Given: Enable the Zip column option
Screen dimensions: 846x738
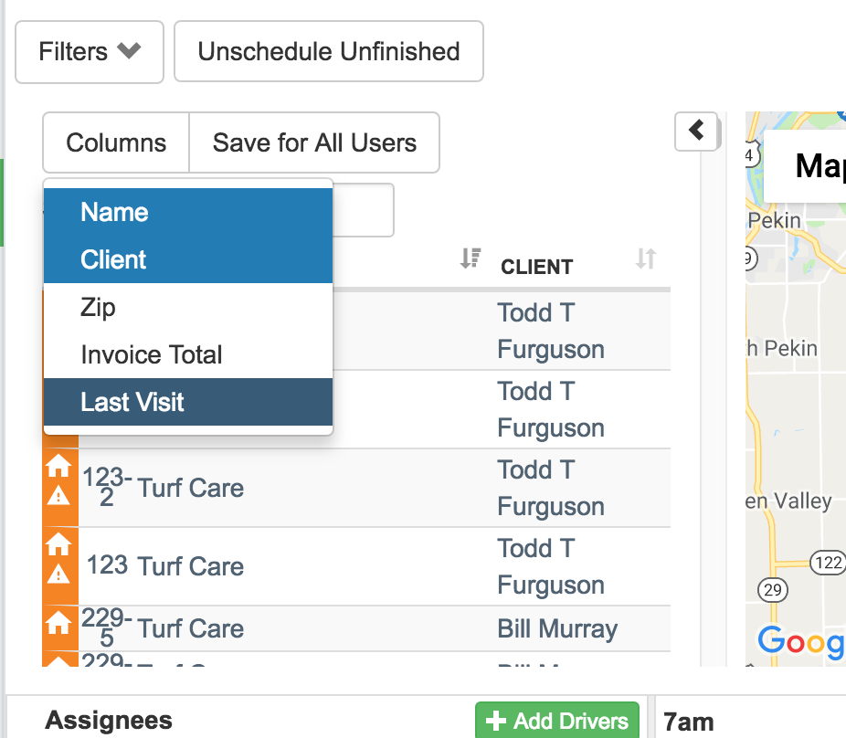Looking at the screenshot, I should click(188, 307).
